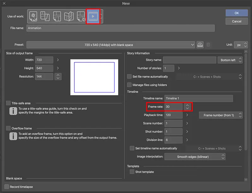Expand the Height value arrow
Screen dimensions: 252x193
pos(58,68)
